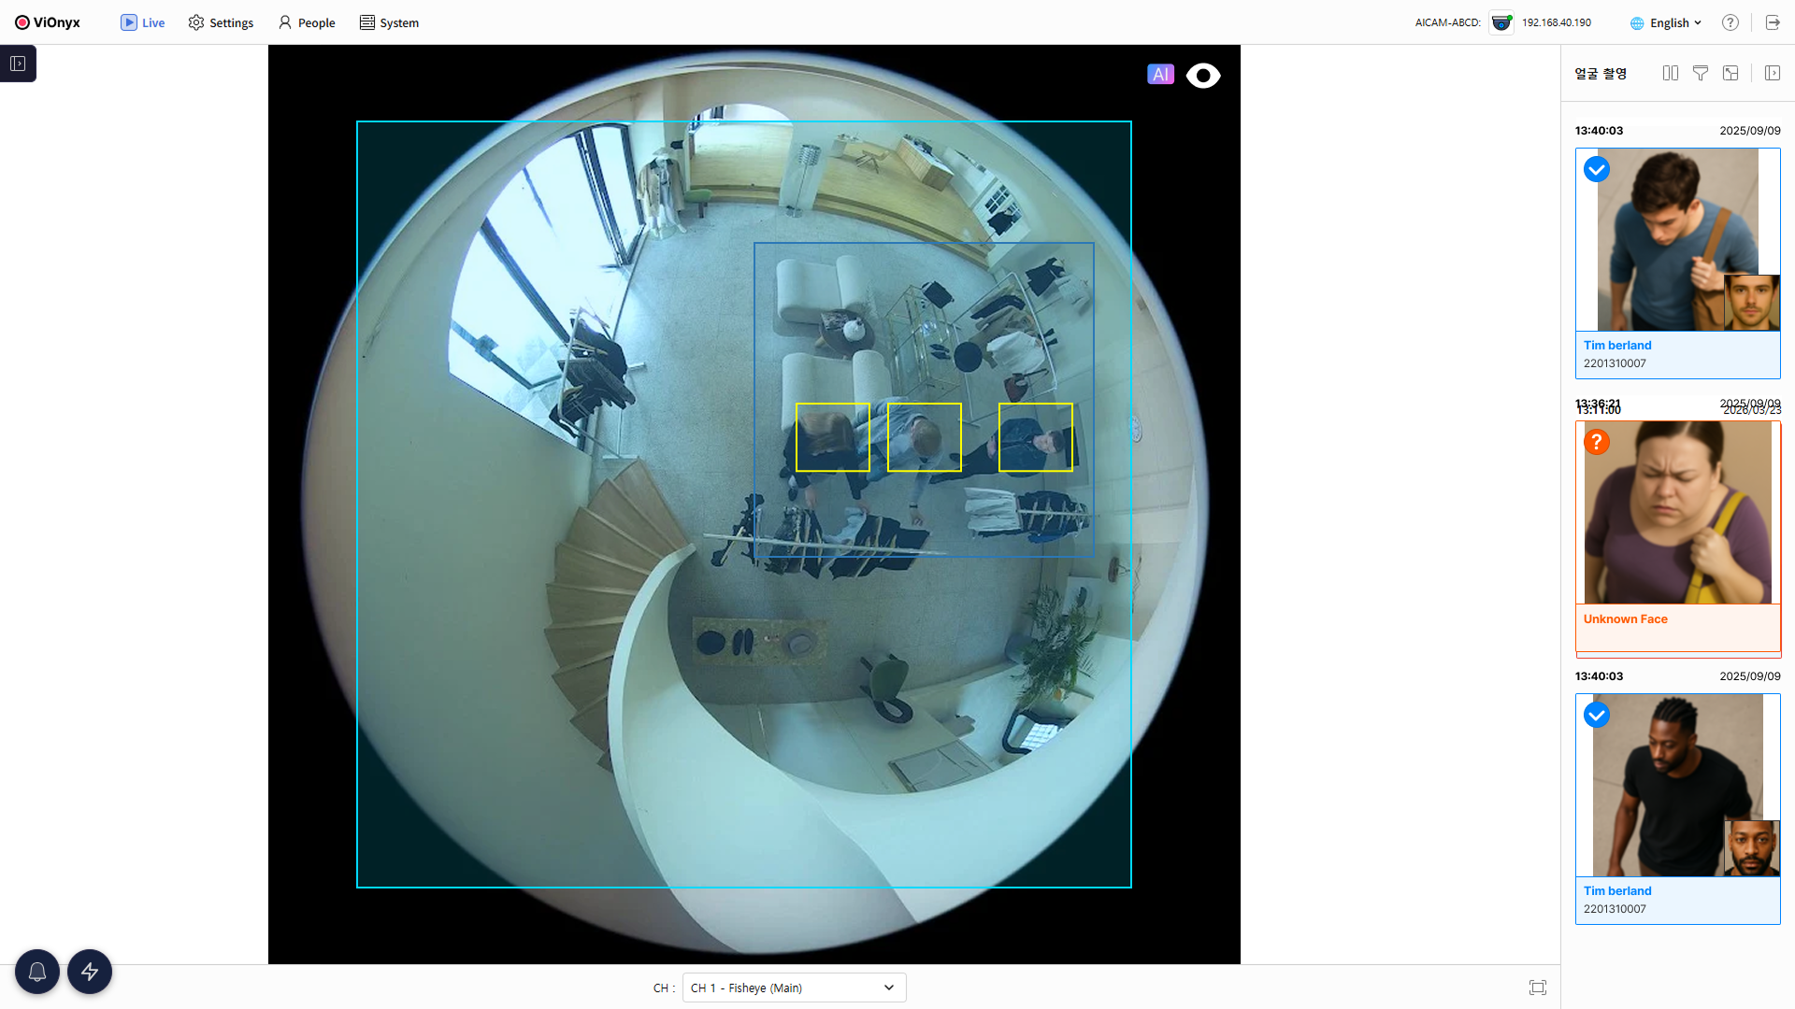The height and width of the screenshot is (1009, 1795).
Task: Select the Unknown Face thumbnail
Action: [x=1677, y=512]
